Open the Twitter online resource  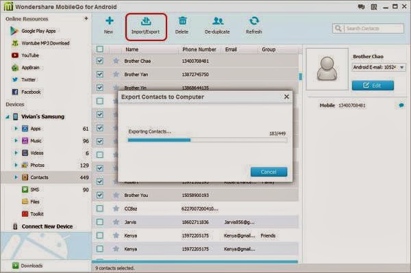coord(23,79)
